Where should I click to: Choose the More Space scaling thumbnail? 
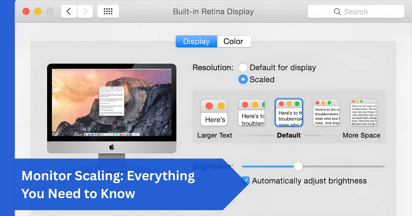[x=364, y=113]
